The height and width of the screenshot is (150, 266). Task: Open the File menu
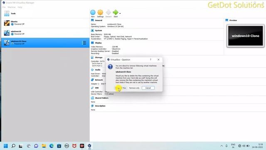click(x=4, y=7)
